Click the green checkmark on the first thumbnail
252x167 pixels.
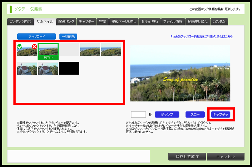pos(20,47)
